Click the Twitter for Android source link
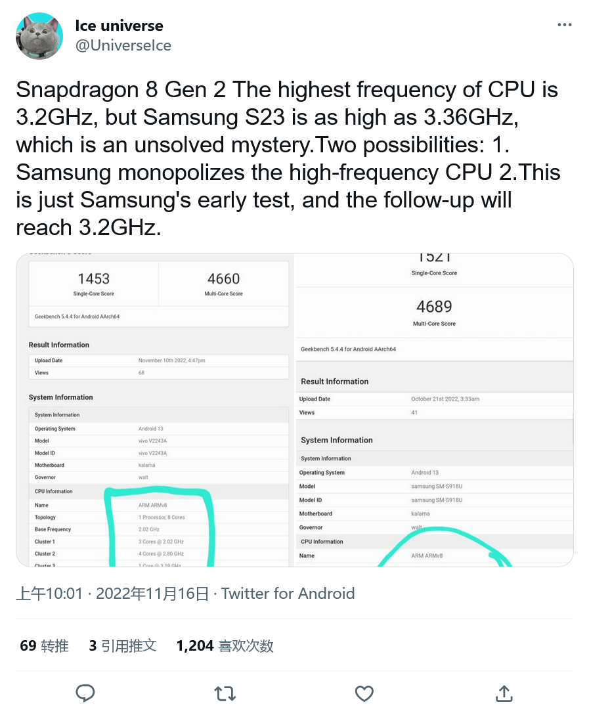Screen dimensions: 589x717 pyautogui.click(x=288, y=594)
